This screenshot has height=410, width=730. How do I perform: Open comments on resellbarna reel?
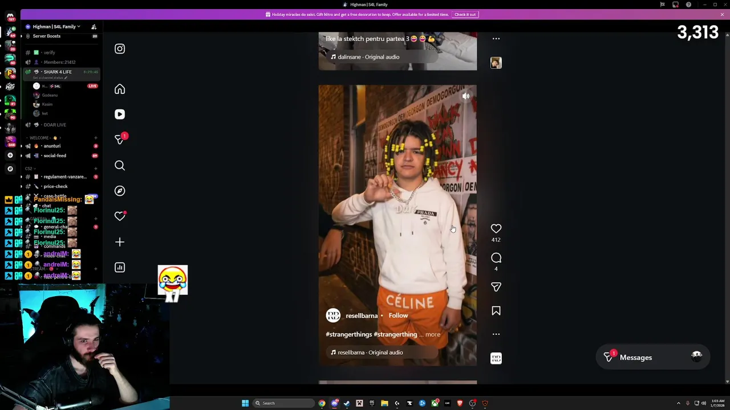[496, 258]
